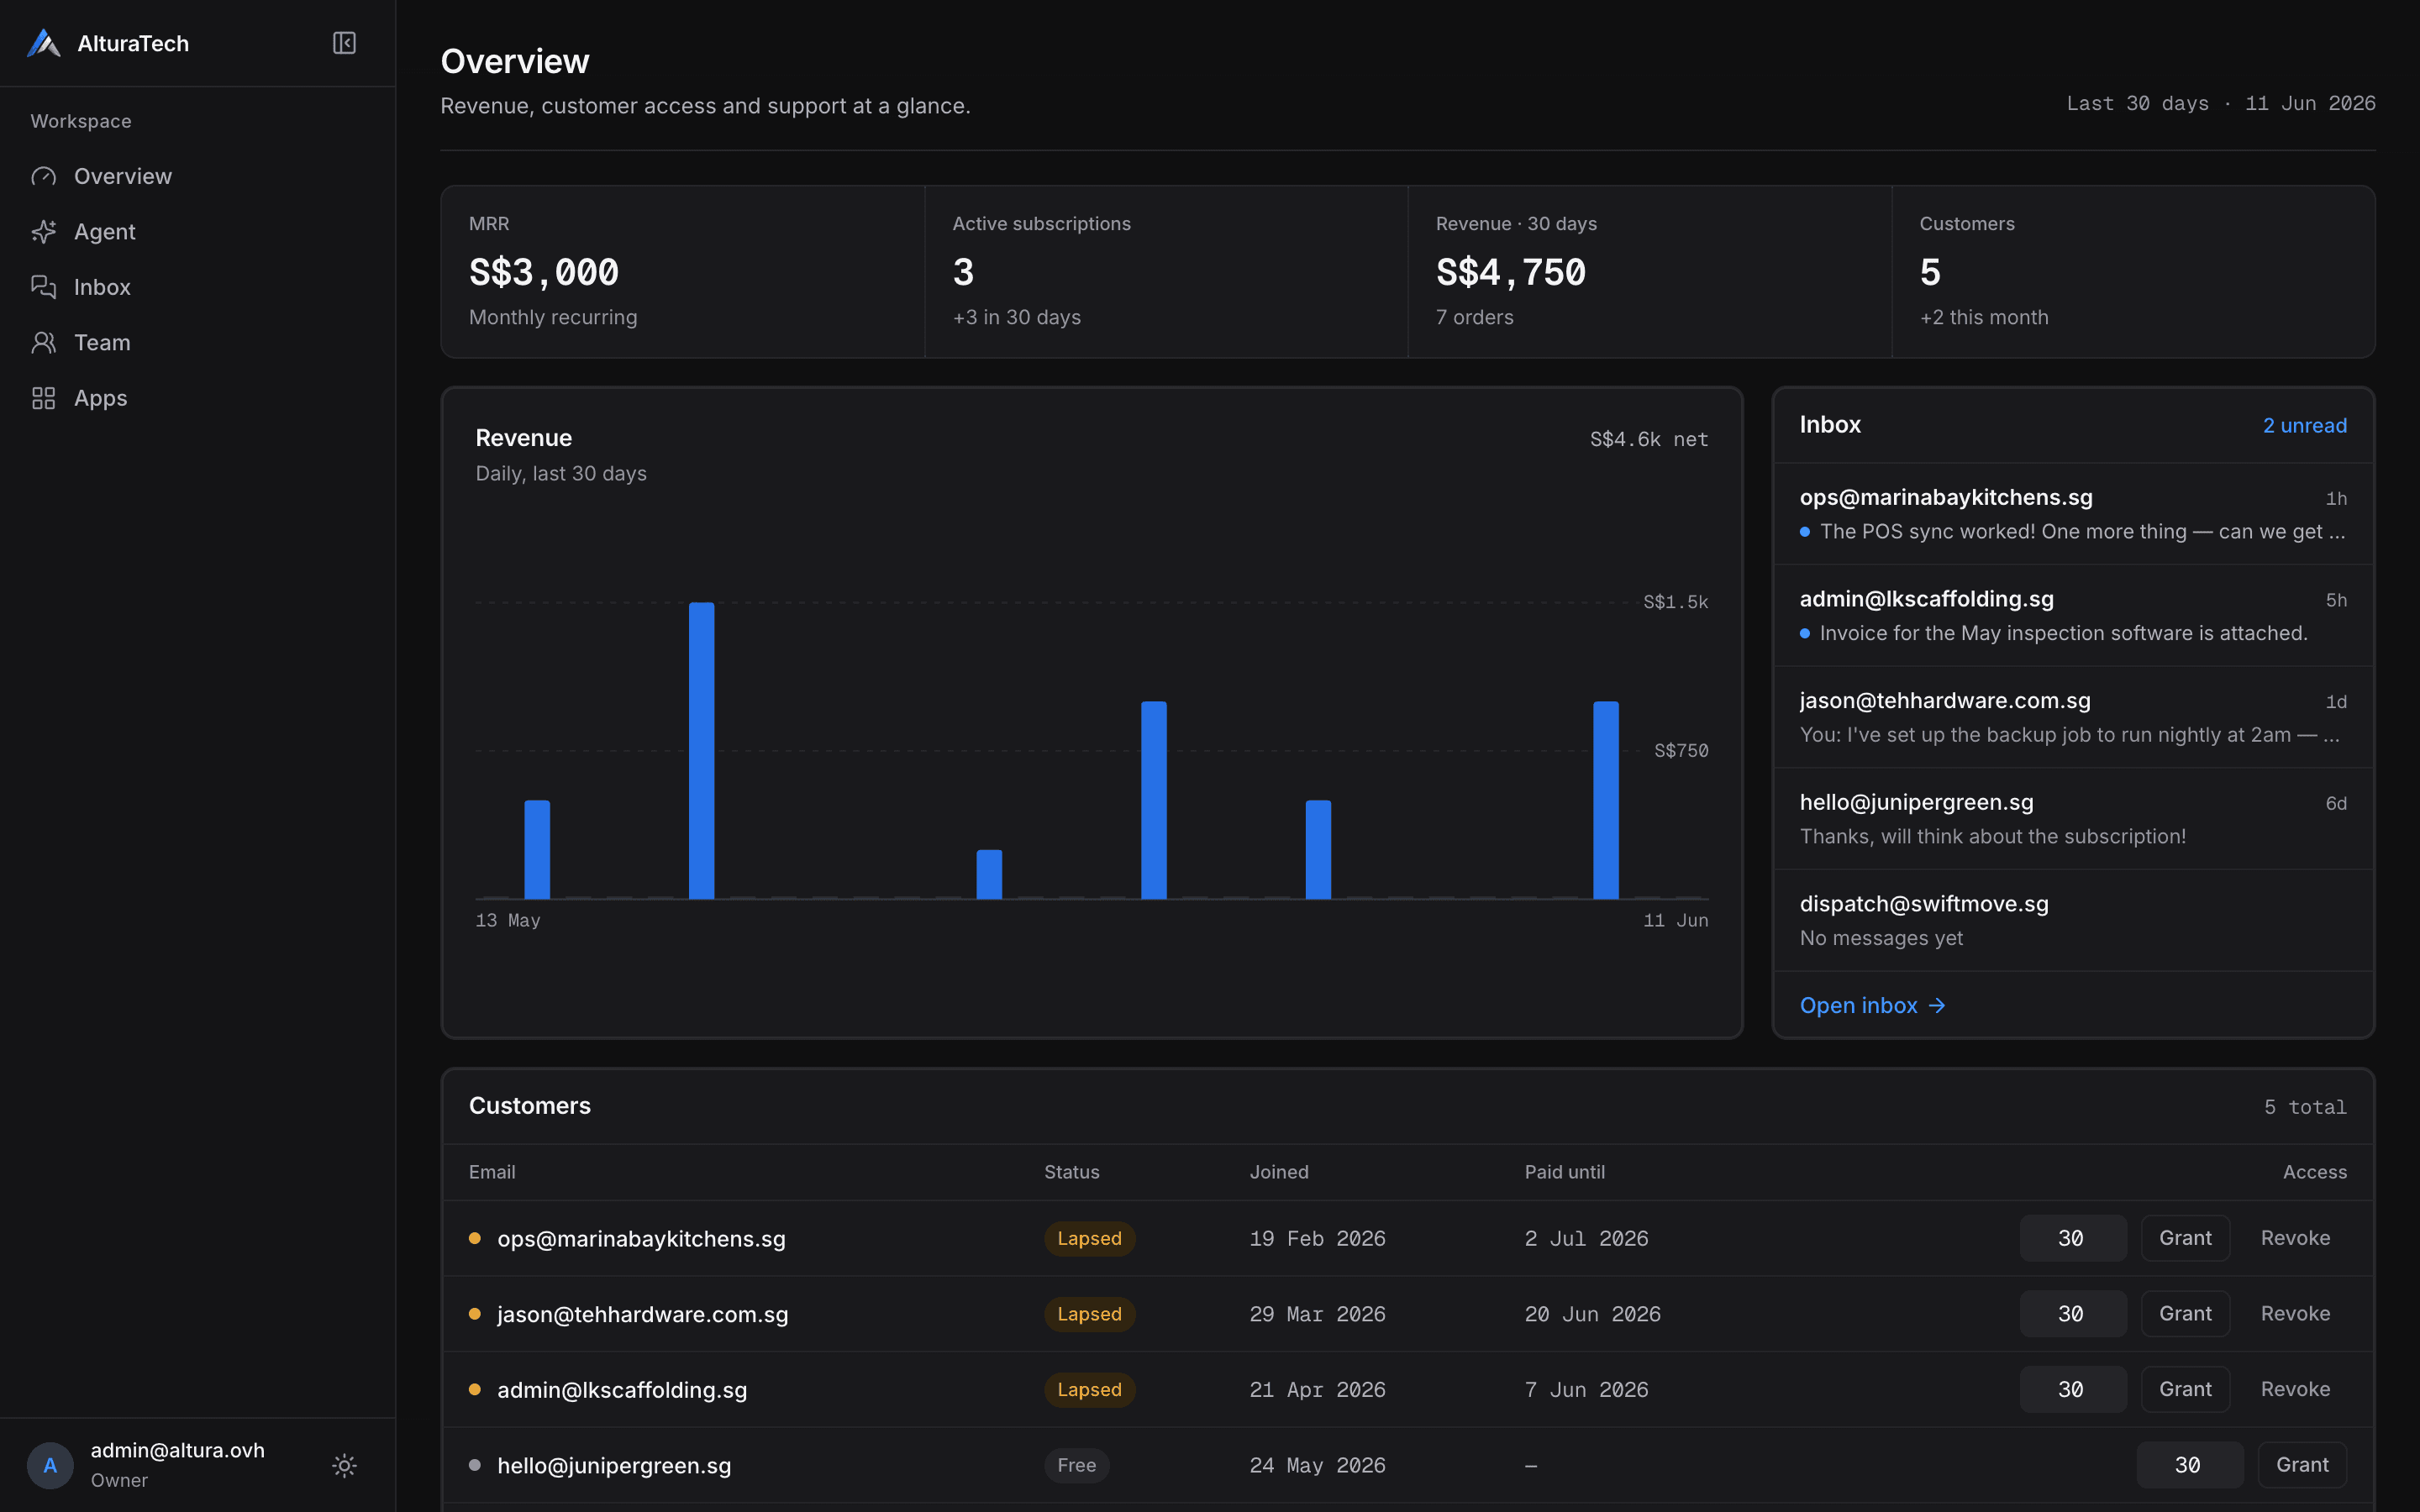Click the '2 Jul 2026' paid-until date
The height and width of the screenshot is (1512, 2420).
[x=1586, y=1238]
